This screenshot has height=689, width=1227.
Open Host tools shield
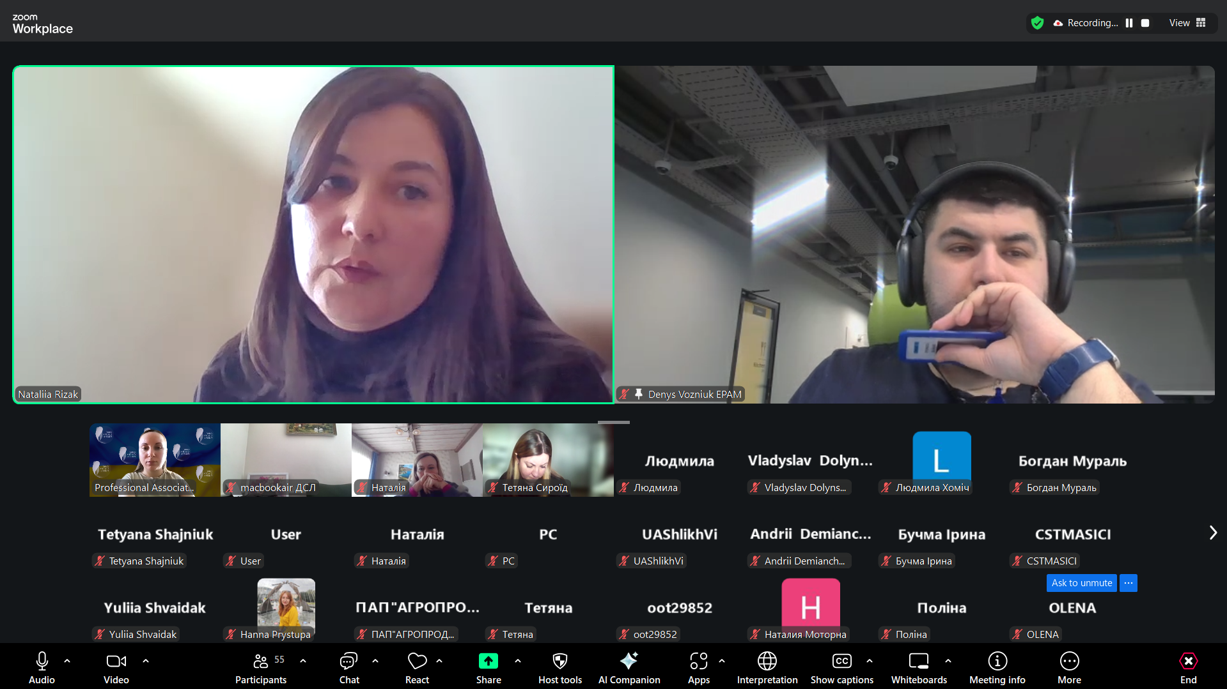click(x=559, y=667)
